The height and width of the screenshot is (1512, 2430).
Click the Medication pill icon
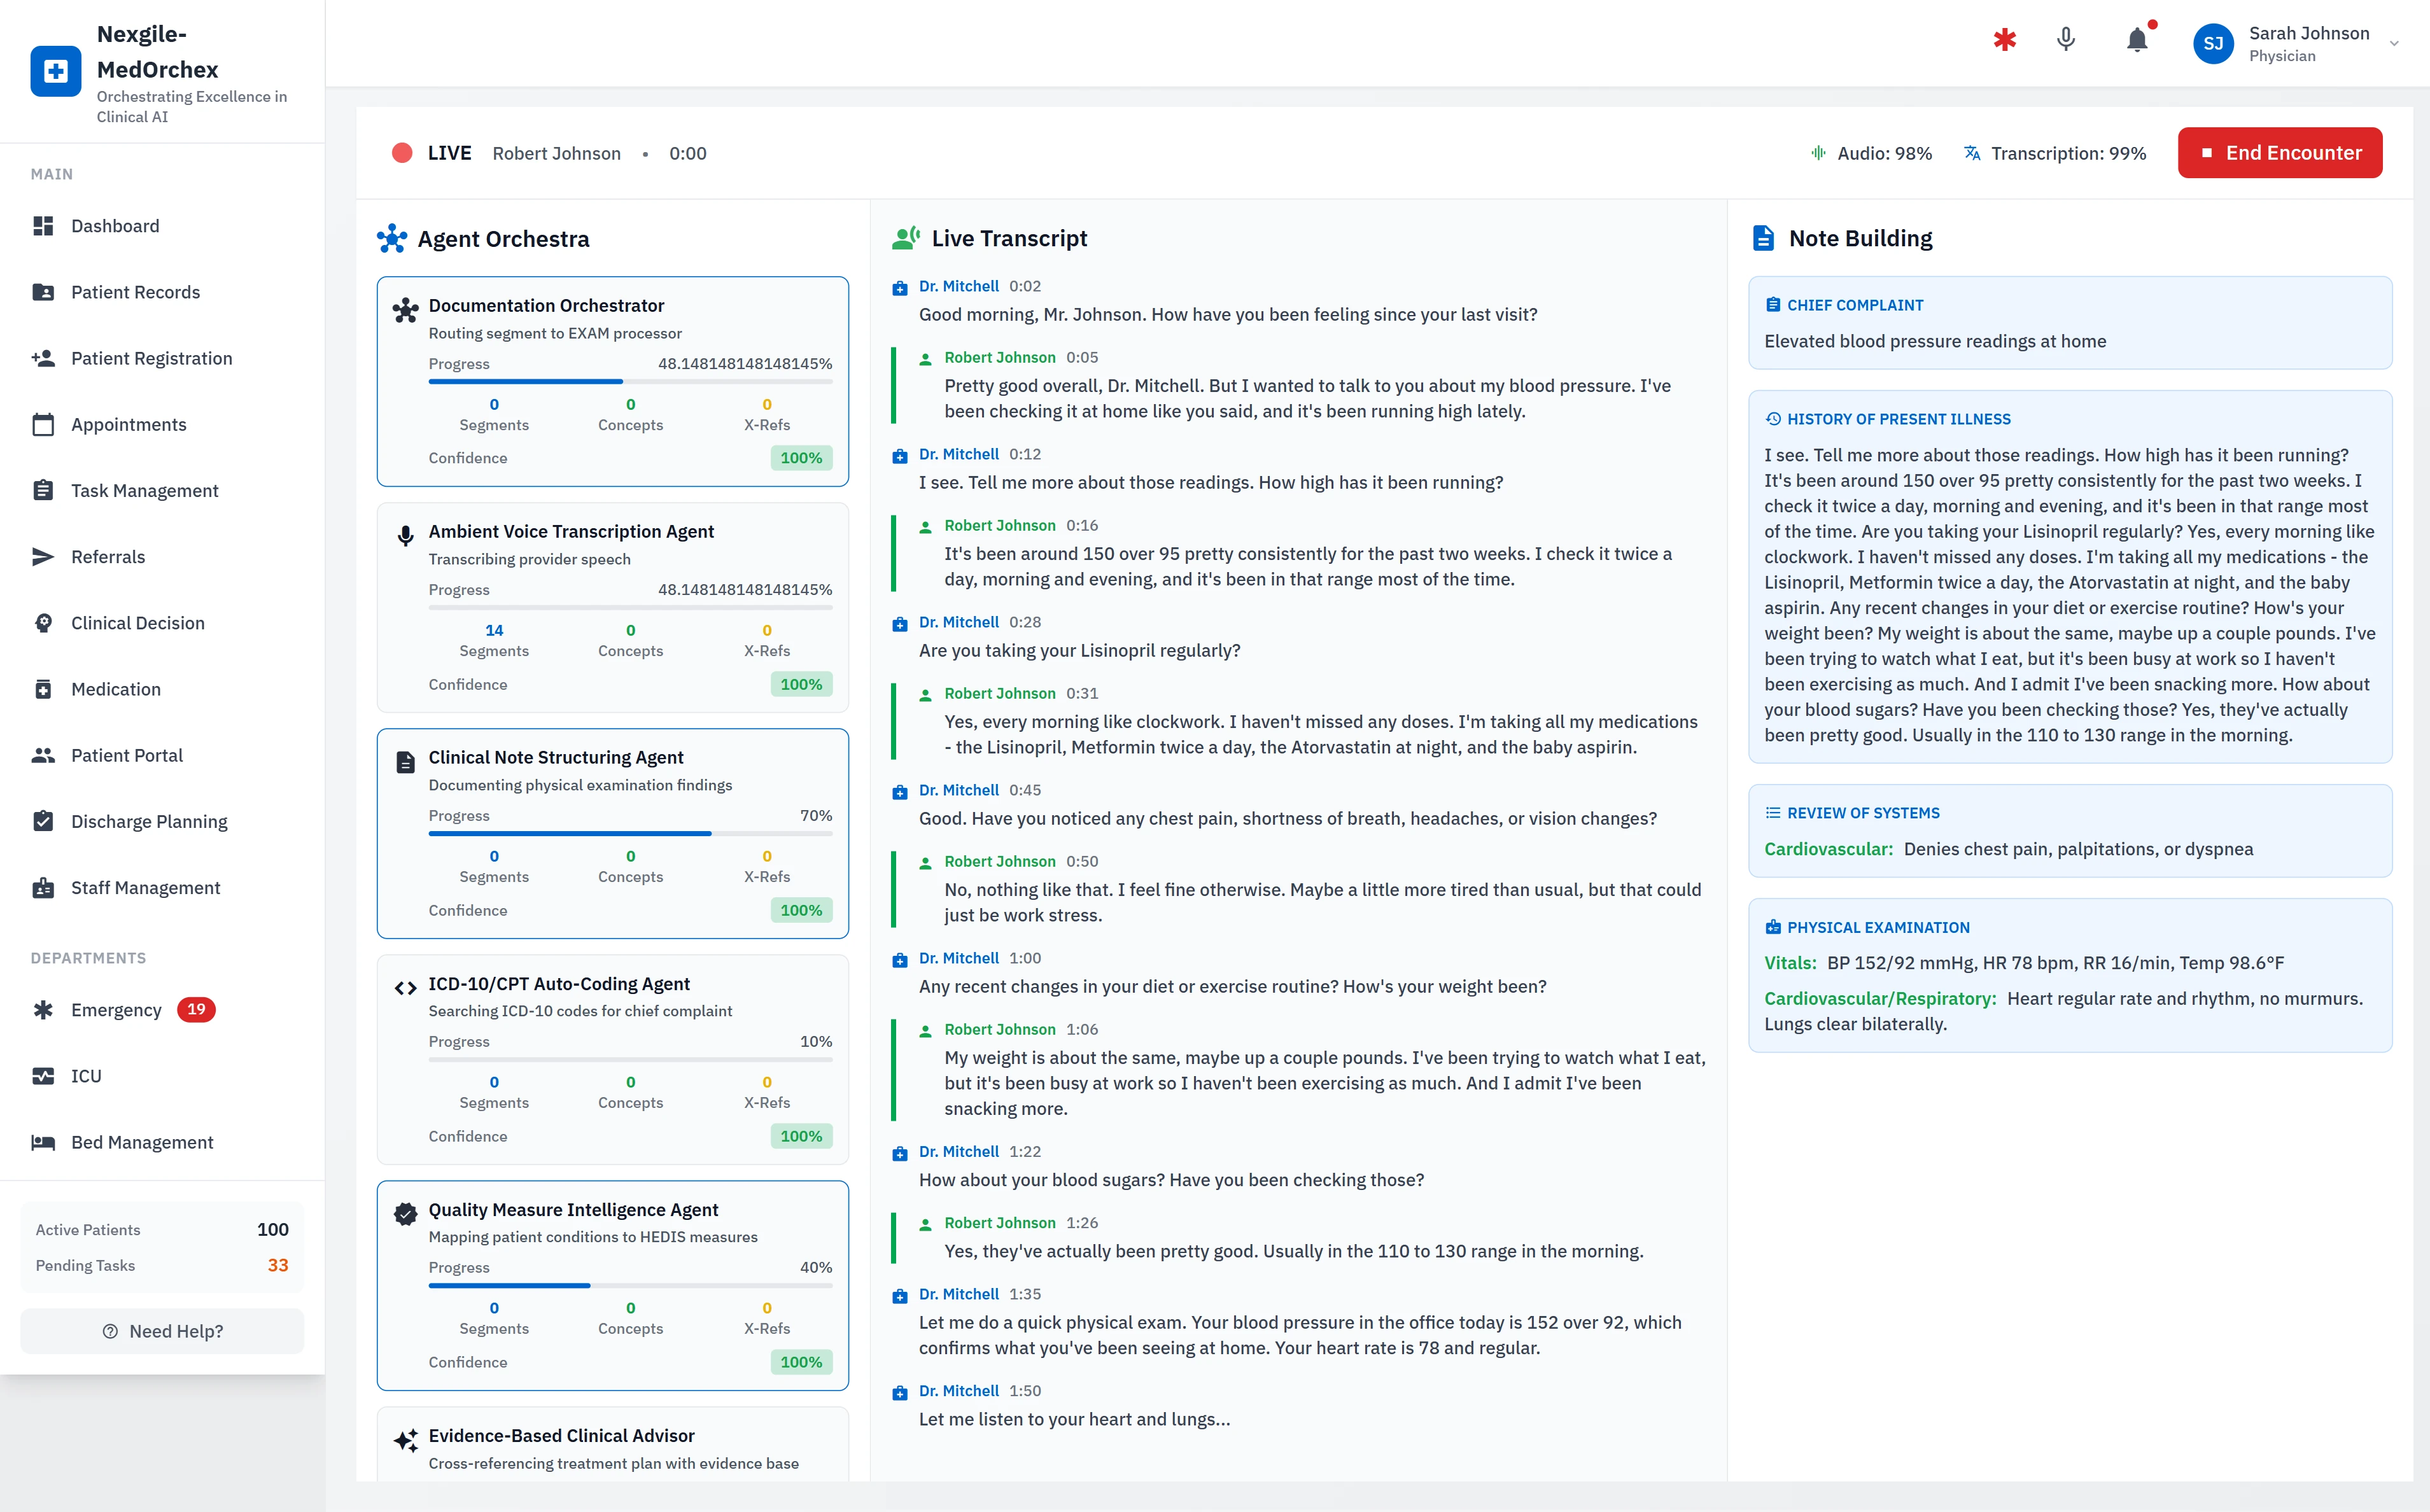[x=44, y=689]
